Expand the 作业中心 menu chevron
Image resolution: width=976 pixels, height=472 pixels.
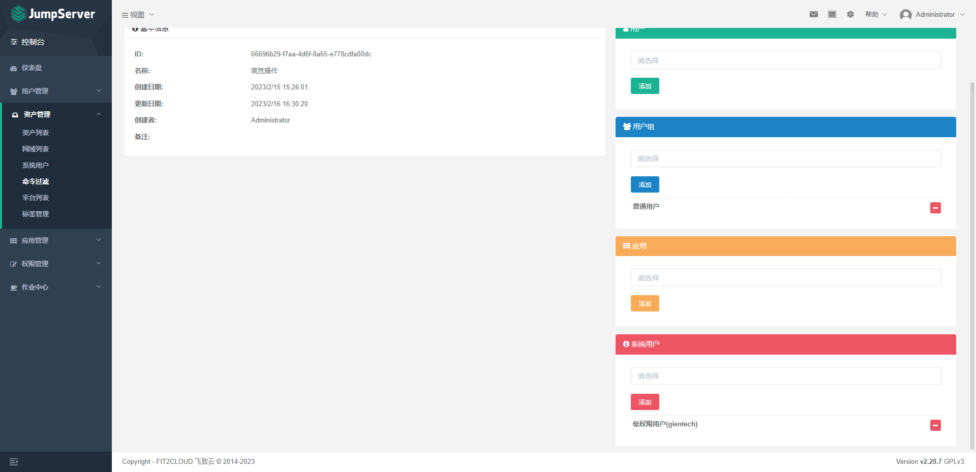tap(99, 287)
